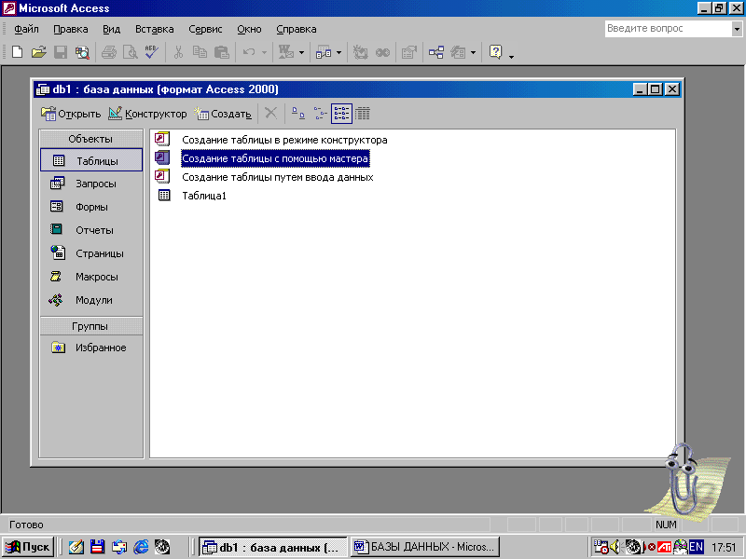The width and height of the screenshot is (746, 559).
Task: Open Microsoft Access Help question icon
Action: point(495,52)
